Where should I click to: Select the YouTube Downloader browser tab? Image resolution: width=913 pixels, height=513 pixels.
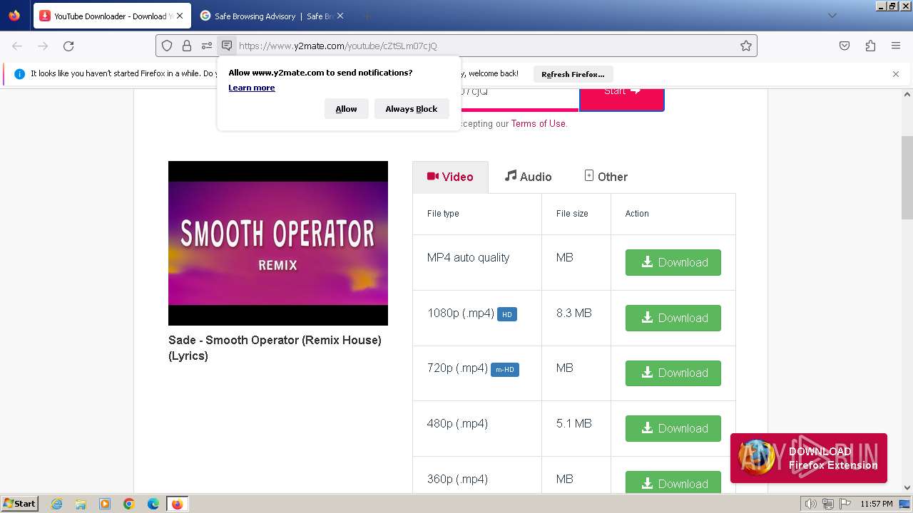tap(112, 16)
